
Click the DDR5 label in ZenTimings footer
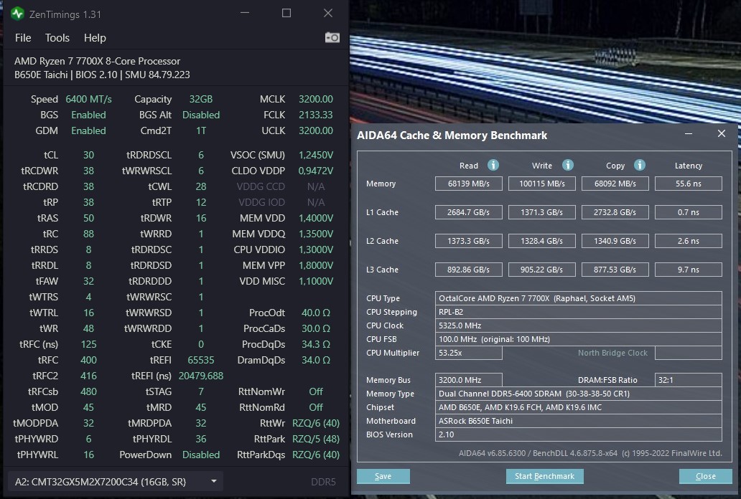[x=323, y=482]
